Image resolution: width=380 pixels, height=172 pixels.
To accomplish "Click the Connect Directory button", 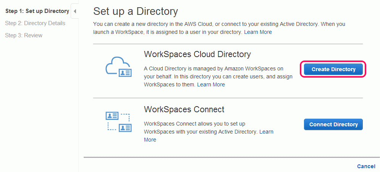I will coord(333,124).
